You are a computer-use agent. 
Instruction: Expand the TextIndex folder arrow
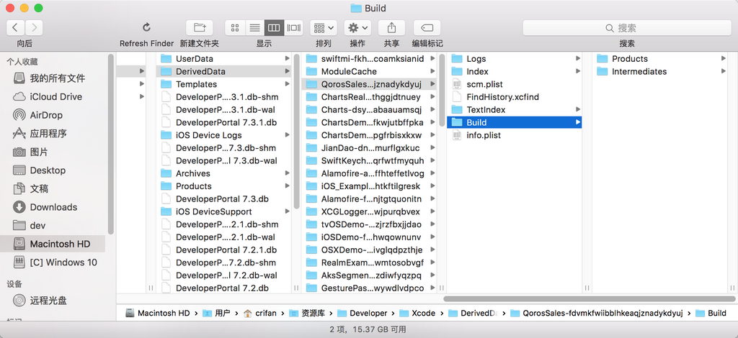point(578,110)
